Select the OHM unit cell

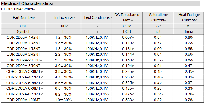click(127, 26)
